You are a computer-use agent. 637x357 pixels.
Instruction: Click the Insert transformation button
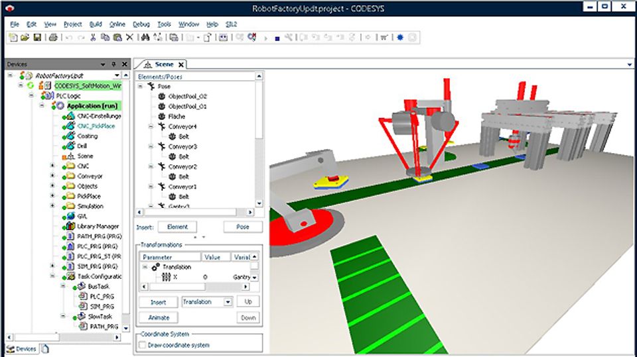pos(158,302)
